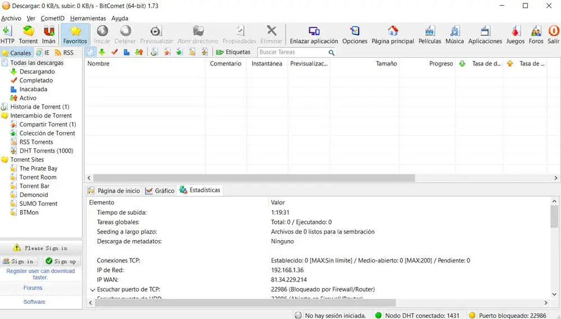
Task: Click the active up-down arrows filter icon
Action: pyautogui.click(x=139, y=52)
